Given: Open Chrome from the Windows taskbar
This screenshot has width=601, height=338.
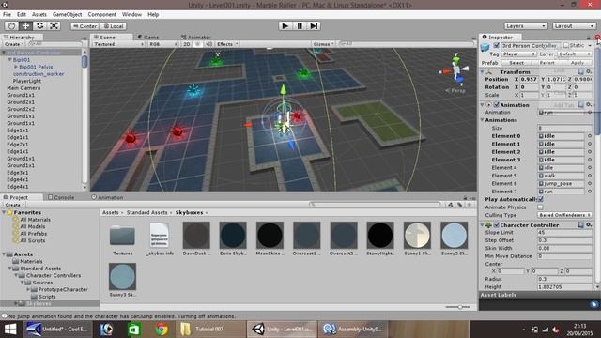Looking at the screenshot, I should point(162,330).
